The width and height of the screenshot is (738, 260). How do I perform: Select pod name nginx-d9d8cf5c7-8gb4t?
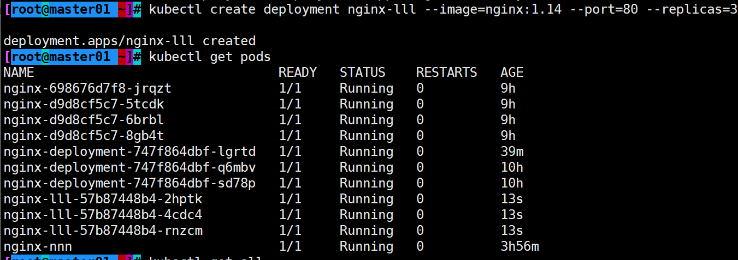84,136
